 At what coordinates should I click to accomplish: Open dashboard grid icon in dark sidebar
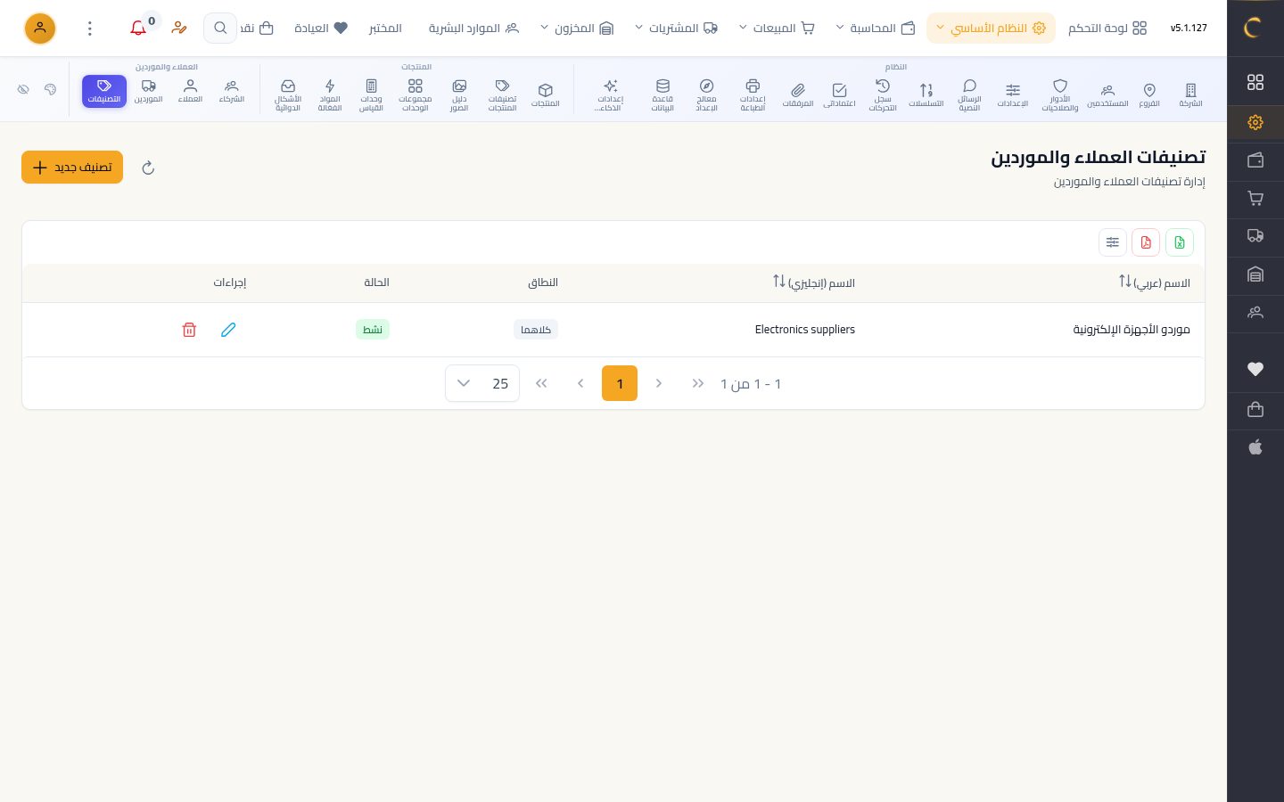click(x=1255, y=82)
